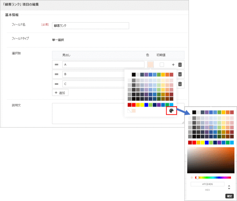Open custom colors via the palette icon
237x201 pixels.
point(171,111)
